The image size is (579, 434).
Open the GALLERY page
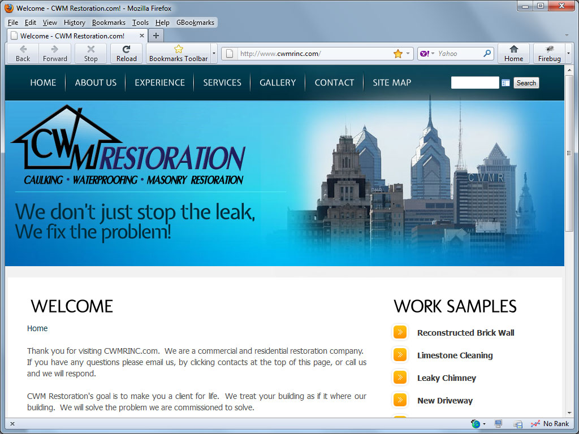[278, 83]
